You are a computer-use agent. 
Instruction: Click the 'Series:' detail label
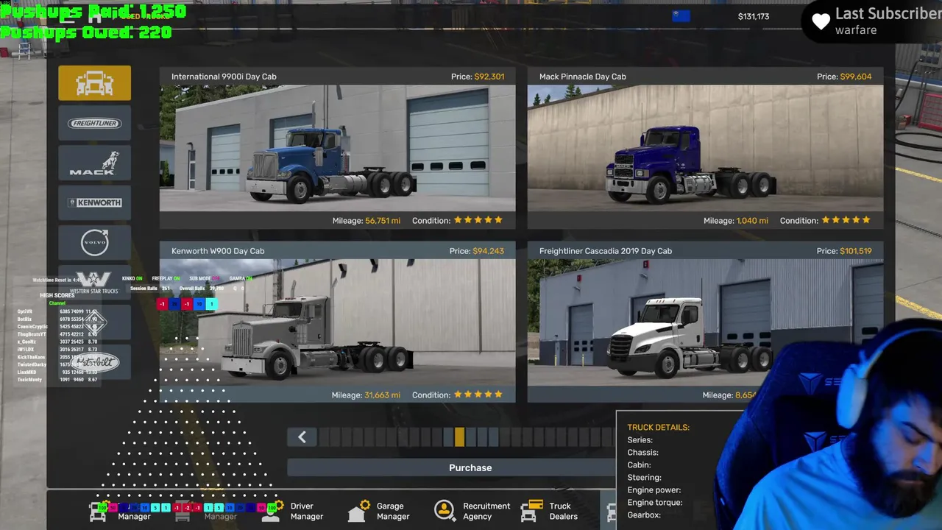pyautogui.click(x=640, y=440)
